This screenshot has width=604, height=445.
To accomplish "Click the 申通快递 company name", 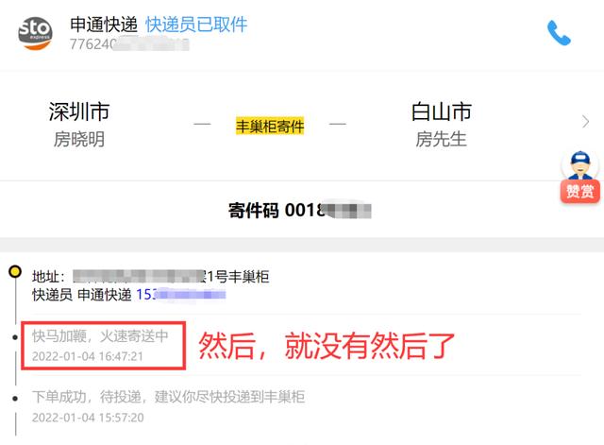I will 104,25.
